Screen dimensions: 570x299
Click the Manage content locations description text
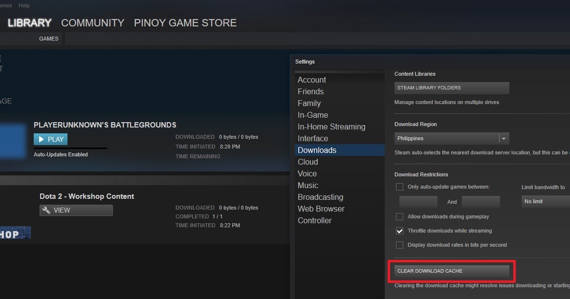[447, 103]
